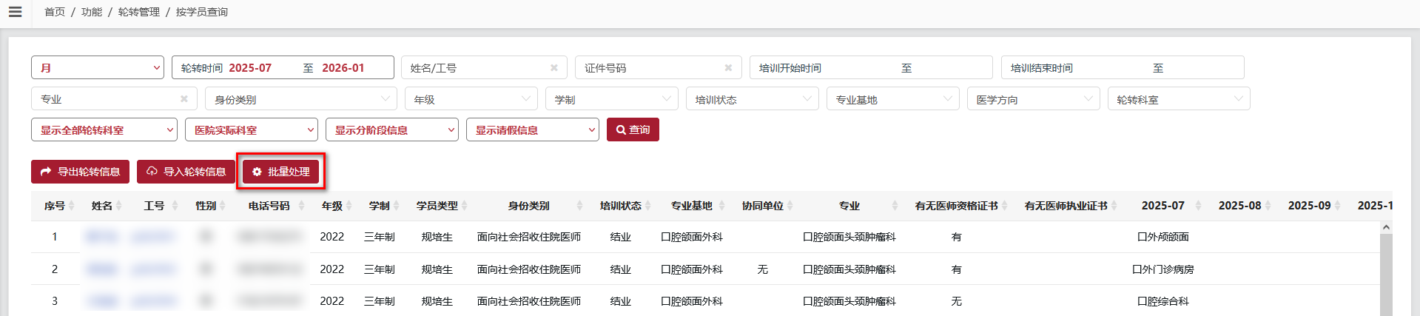Screen dimensions: 1420x316
Task: Select 口腔综合科 cell in row 3
Action: tap(1162, 301)
